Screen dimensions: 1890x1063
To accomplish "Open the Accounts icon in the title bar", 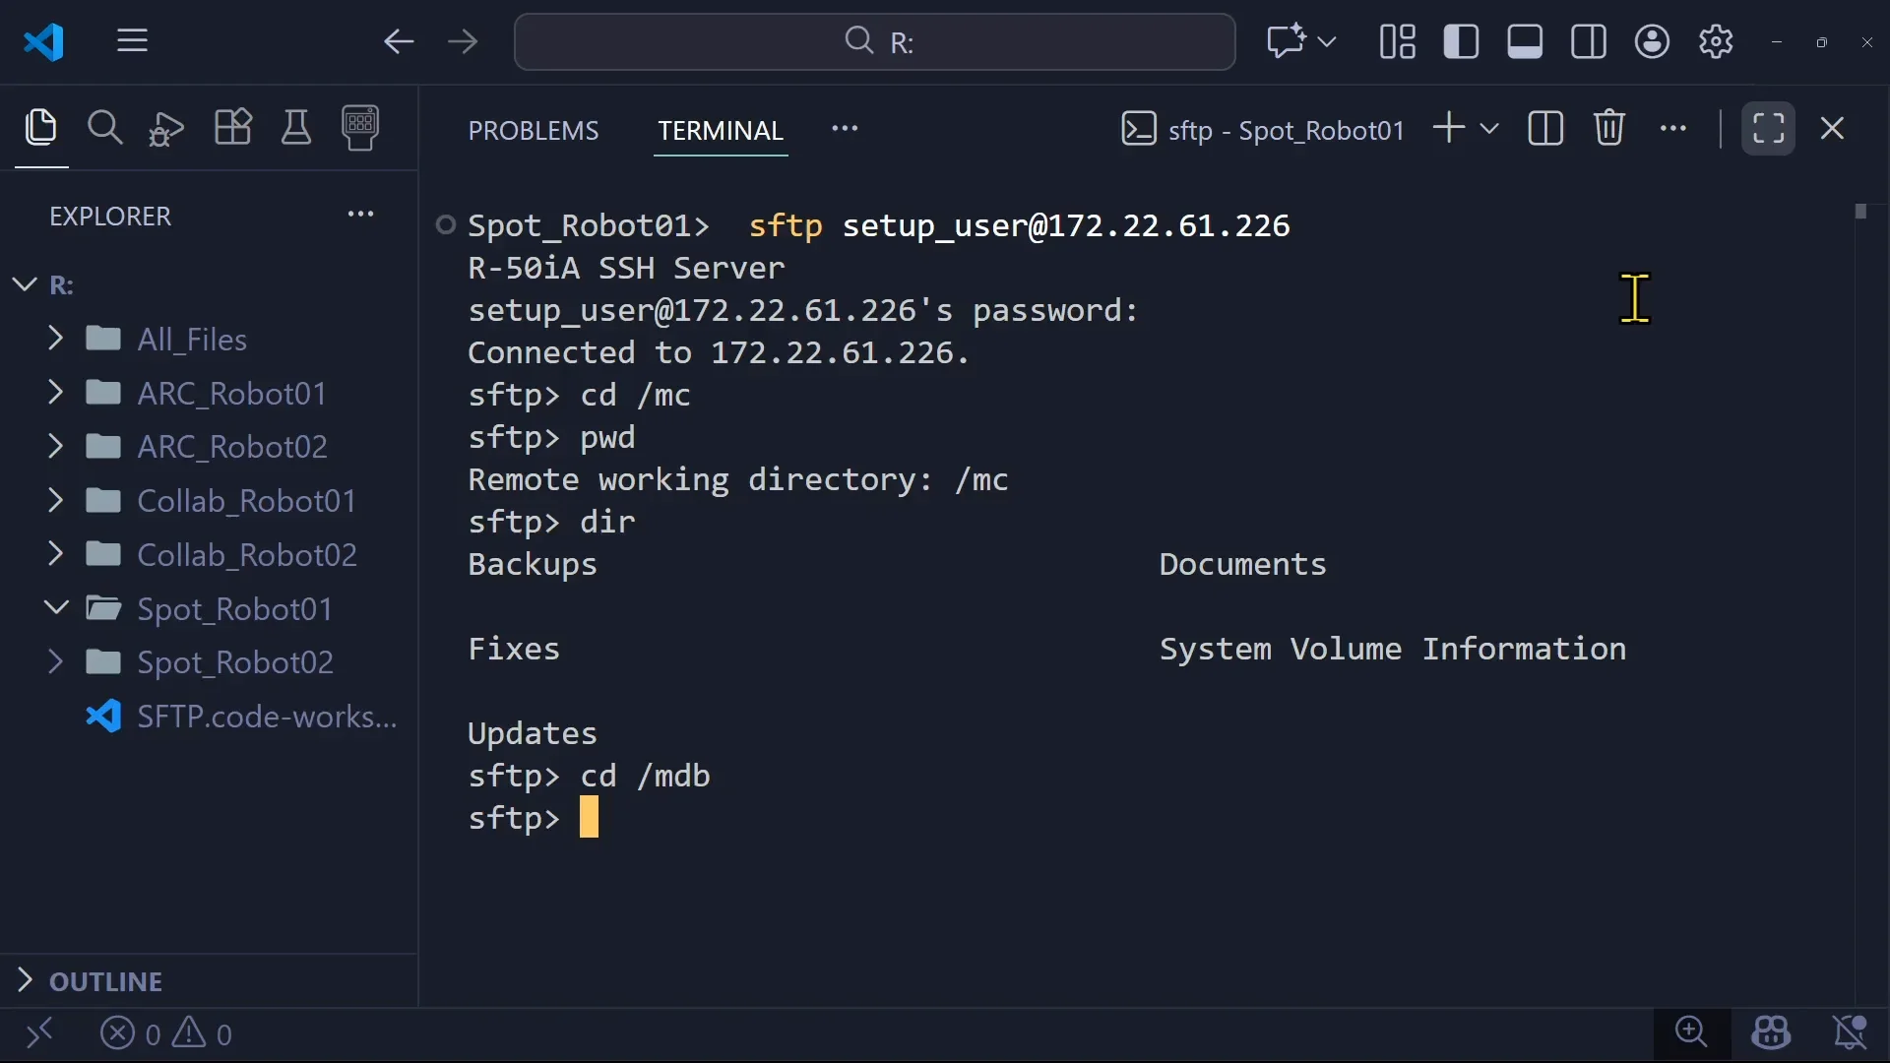I will coord(1653,41).
